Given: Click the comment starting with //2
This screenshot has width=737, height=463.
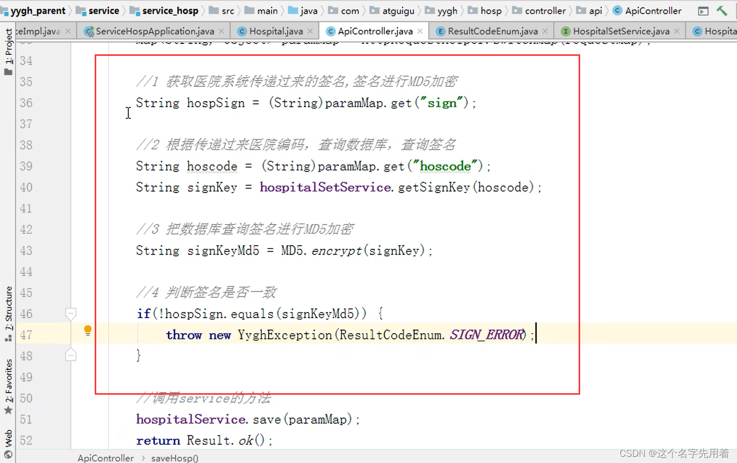Looking at the screenshot, I should tap(296, 145).
